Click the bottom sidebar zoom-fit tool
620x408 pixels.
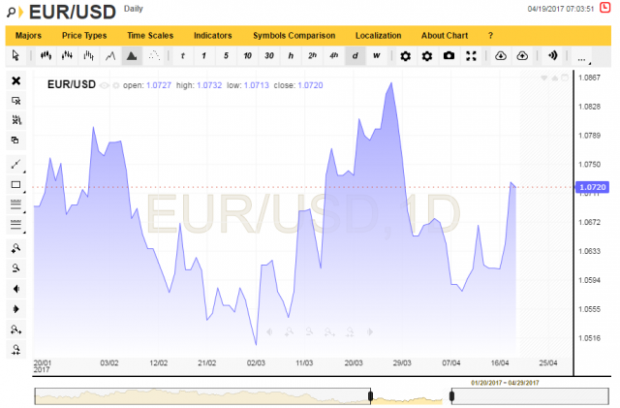(15, 350)
